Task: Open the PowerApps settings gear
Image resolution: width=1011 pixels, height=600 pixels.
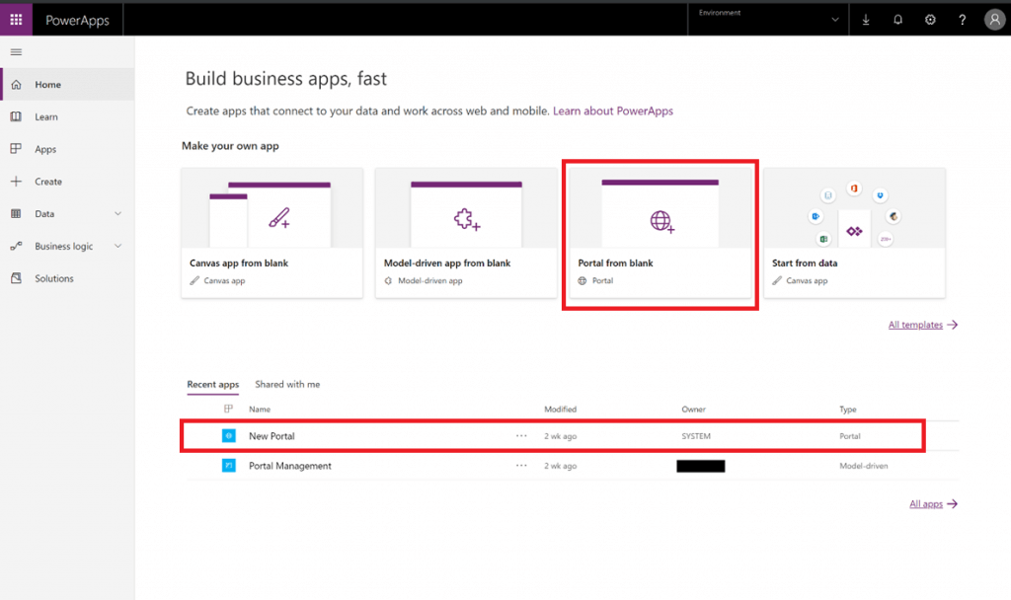Action: coord(929,19)
